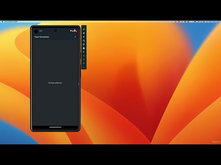Click the "No items added yet." text

point(55,83)
